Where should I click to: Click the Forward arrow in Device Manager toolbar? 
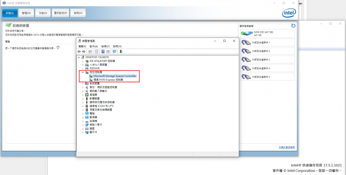[x=84, y=51]
